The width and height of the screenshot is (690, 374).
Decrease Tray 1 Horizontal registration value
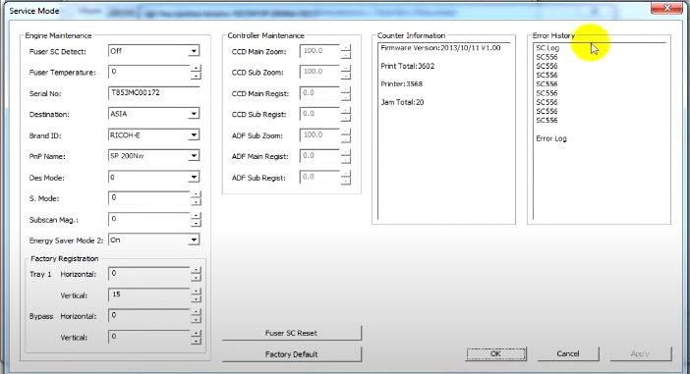tap(196, 278)
